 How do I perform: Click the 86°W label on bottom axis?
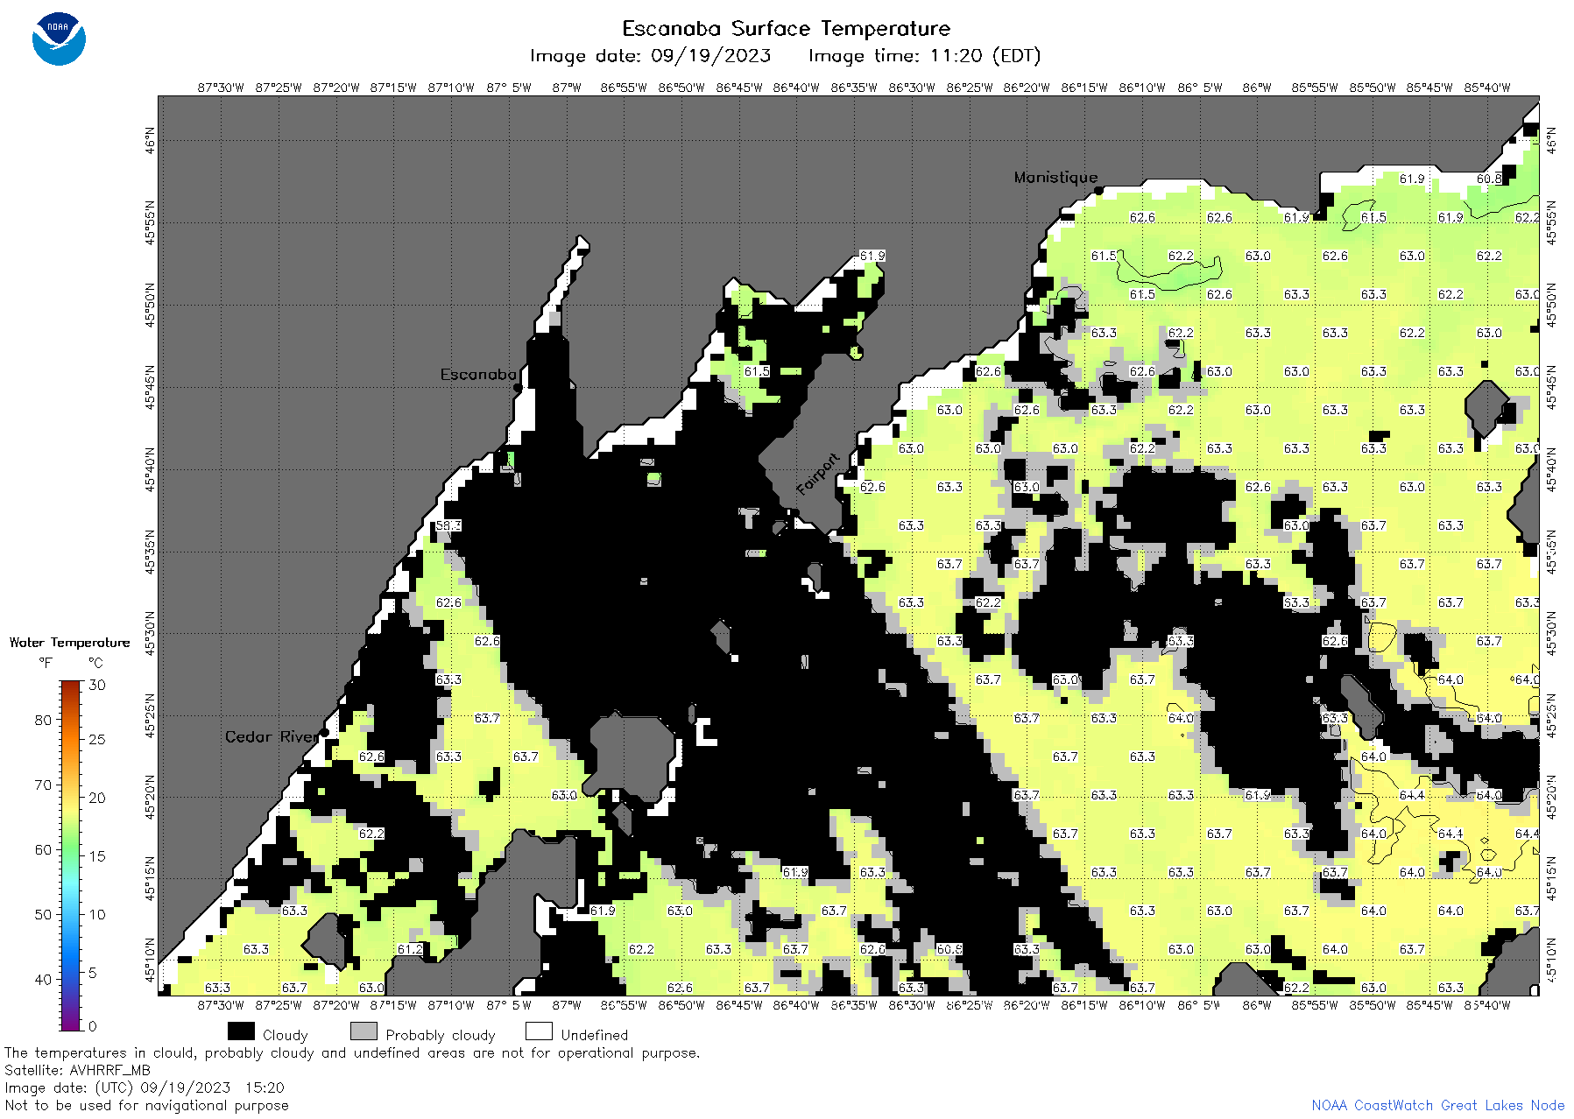click(x=1257, y=1005)
